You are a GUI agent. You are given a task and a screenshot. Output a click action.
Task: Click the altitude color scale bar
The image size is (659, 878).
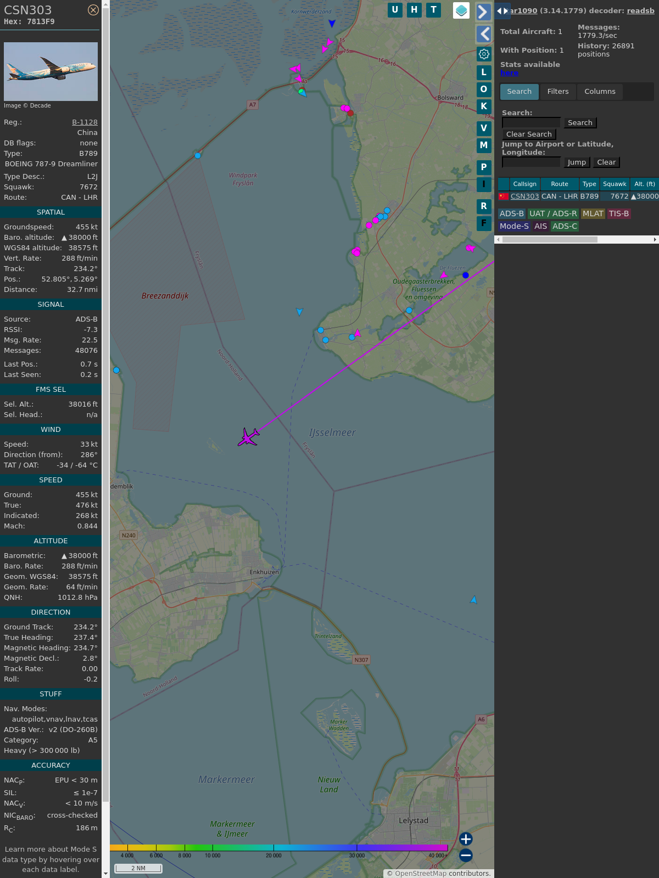pyautogui.click(x=279, y=848)
